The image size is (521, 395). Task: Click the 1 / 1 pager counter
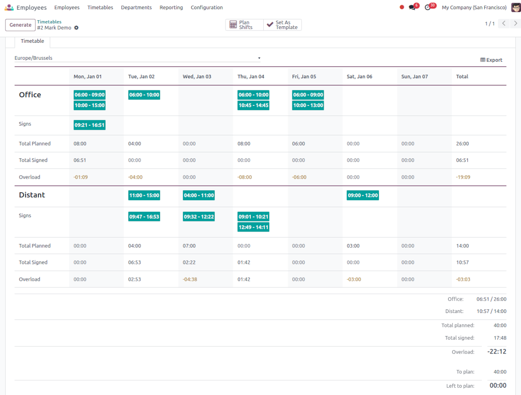click(490, 23)
